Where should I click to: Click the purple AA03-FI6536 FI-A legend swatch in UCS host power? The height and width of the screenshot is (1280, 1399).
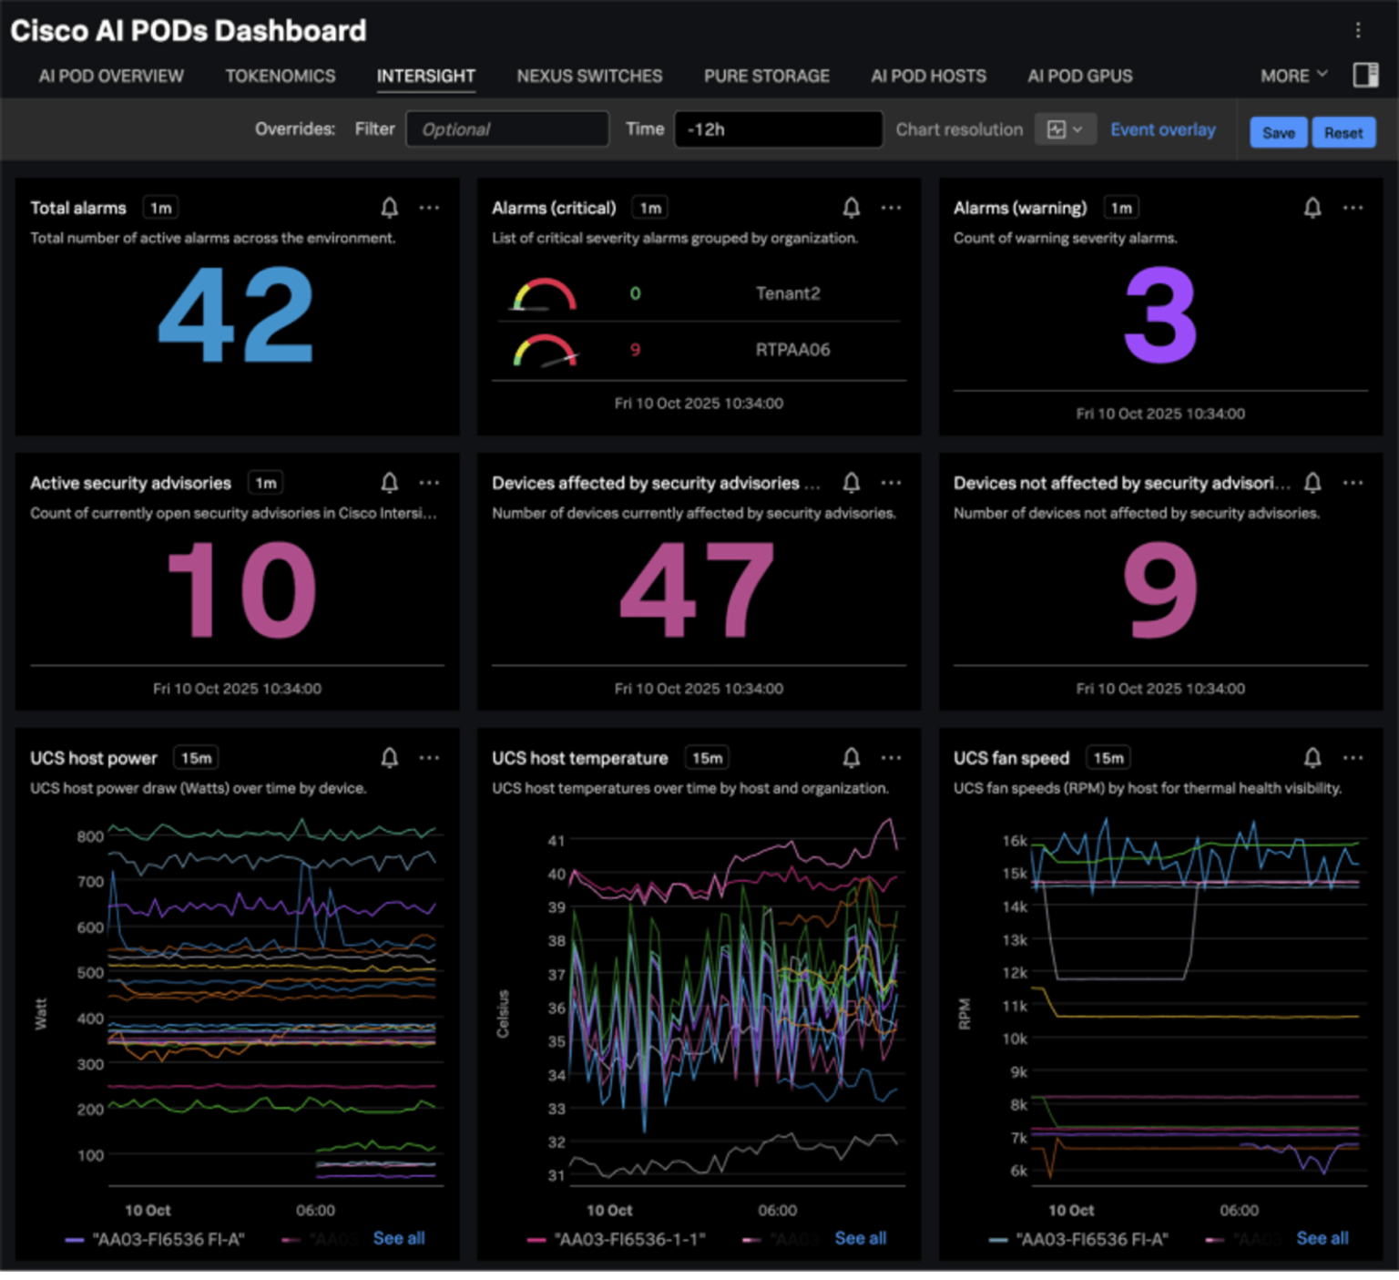click(75, 1240)
